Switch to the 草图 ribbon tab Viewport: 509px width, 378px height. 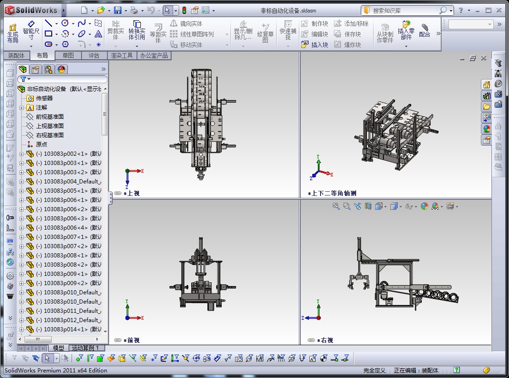click(68, 55)
